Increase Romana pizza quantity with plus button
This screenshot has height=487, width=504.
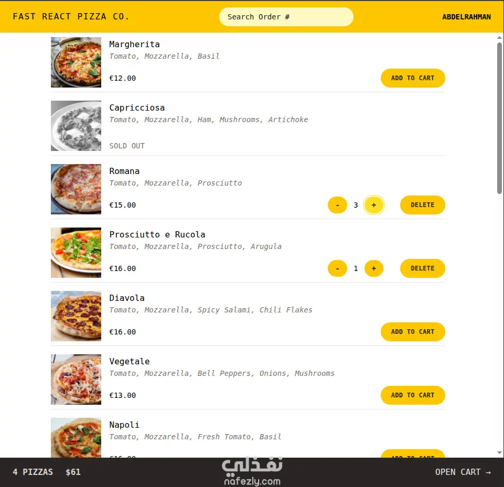pos(373,205)
